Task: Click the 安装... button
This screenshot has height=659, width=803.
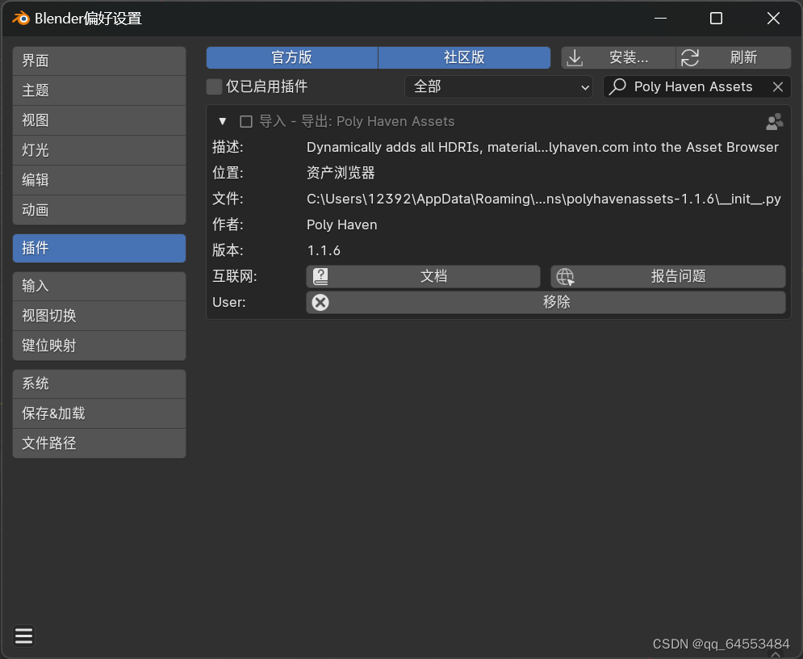Action: 619,57
